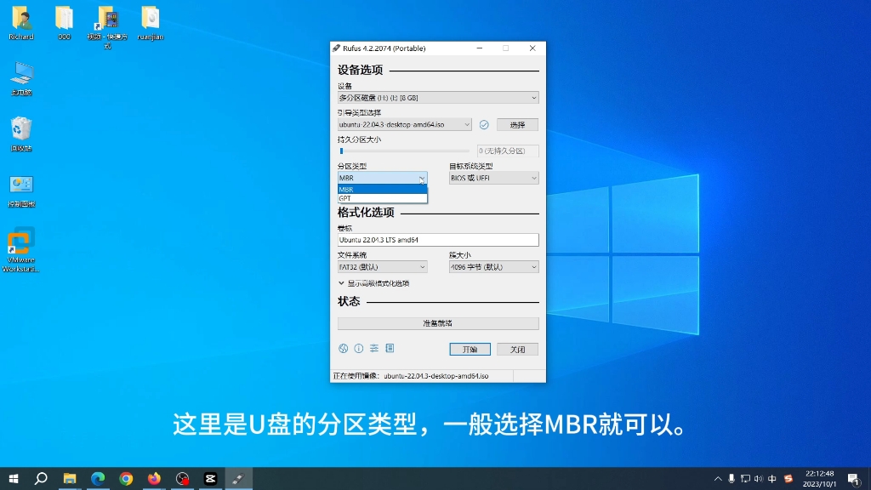The width and height of the screenshot is (871, 490).
Task: Launch VMware Workstation desktop shortcut
Action: point(21,249)
